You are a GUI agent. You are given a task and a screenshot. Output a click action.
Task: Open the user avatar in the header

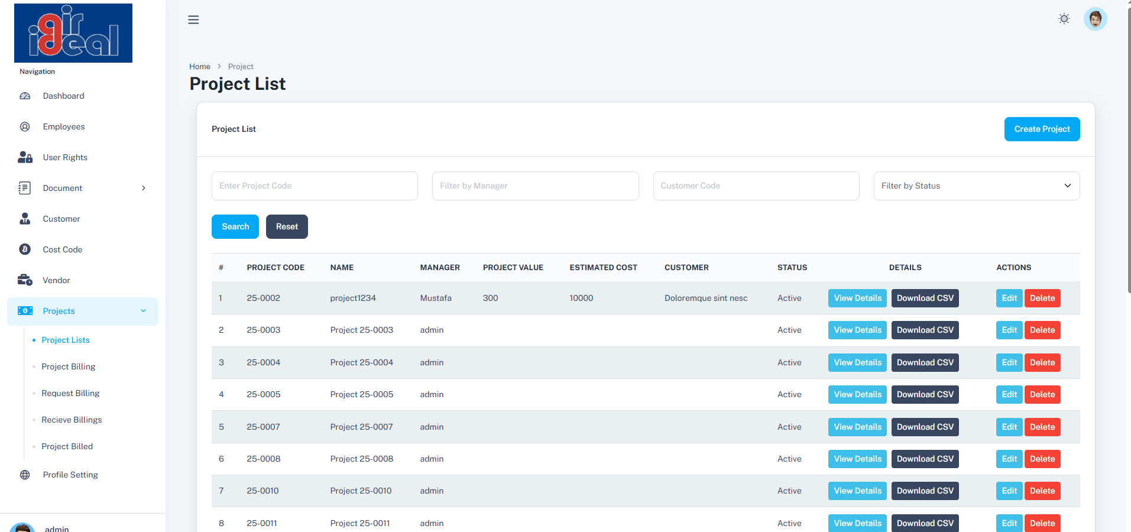tap(1096, 19)
